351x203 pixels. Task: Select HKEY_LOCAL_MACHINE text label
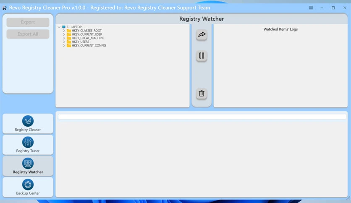tap(88, 38)
